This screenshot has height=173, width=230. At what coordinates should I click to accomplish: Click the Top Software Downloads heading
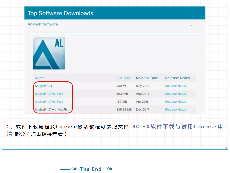click(61, 13)
